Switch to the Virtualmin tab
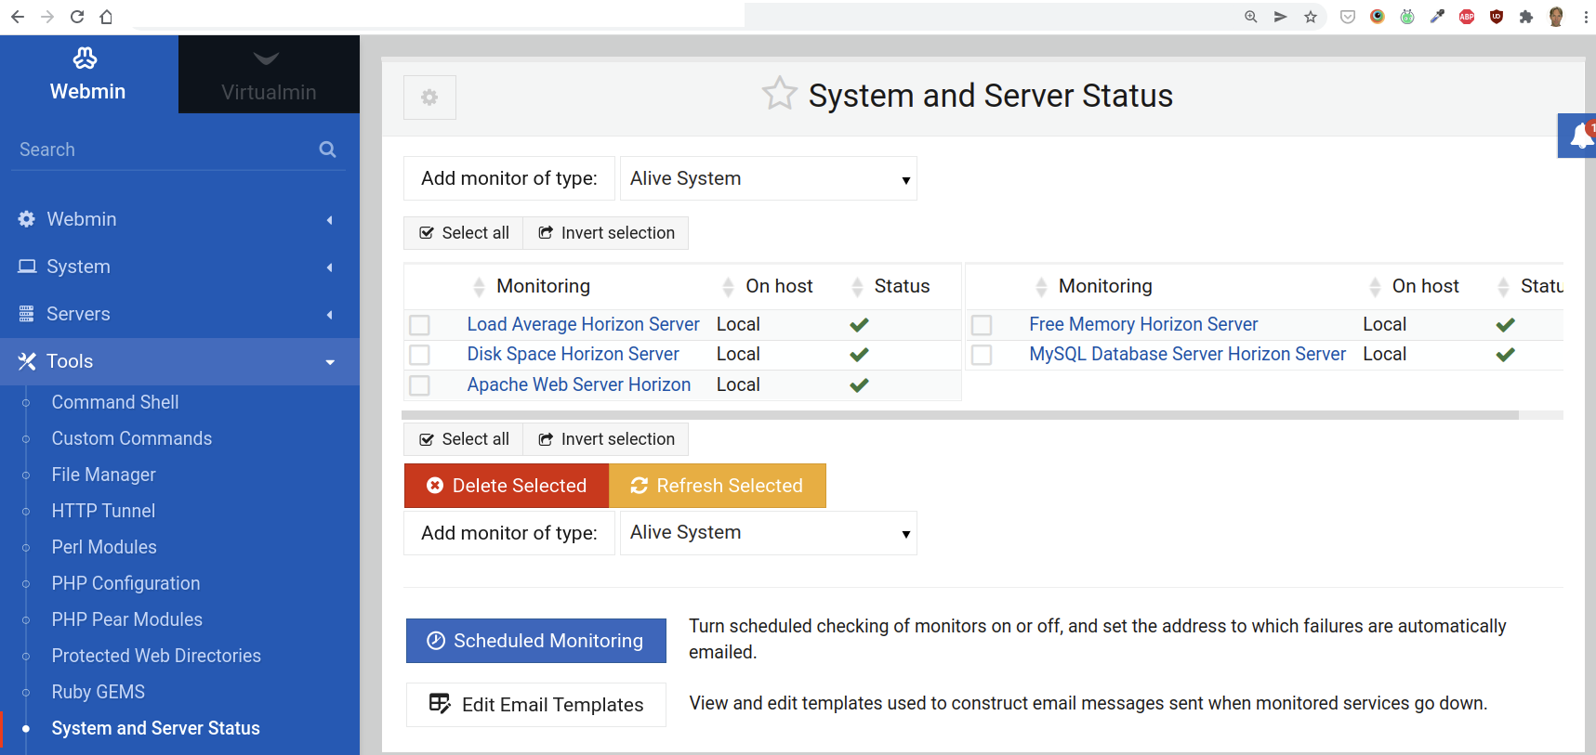The height and width of the screenshot is (755, 1596). (x=269, y=75)
